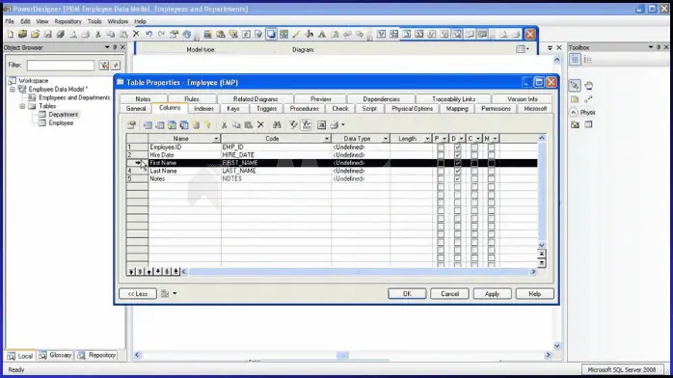Toggle D checkbox for Last Name row
Viewport: 673px width, 378px height.
pos(458,171)
